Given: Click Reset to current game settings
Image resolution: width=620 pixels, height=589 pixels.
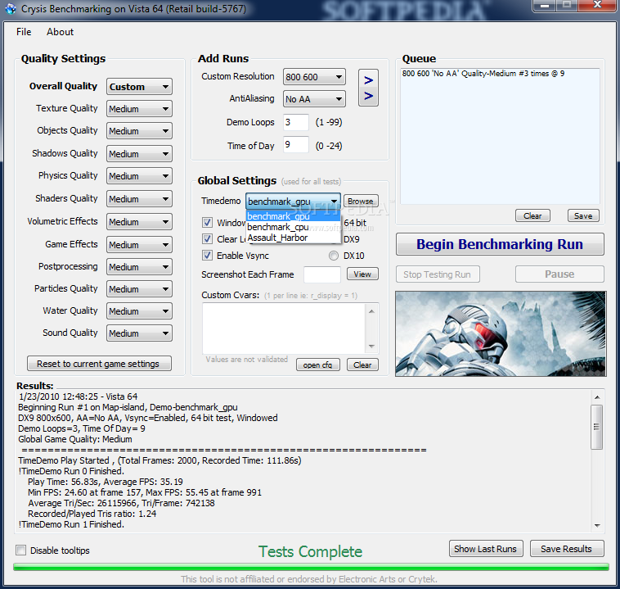Looking at the screenshot, I should pos(99,363).
